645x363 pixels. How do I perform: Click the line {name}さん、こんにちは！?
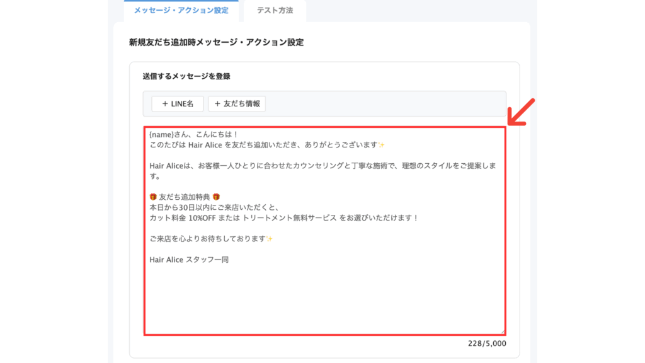pyautogui.click(x=194, y=134)
